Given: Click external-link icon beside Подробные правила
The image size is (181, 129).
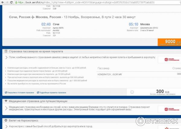Looking at the screenshot, I should pyautogui.click(x=38, y=93).
